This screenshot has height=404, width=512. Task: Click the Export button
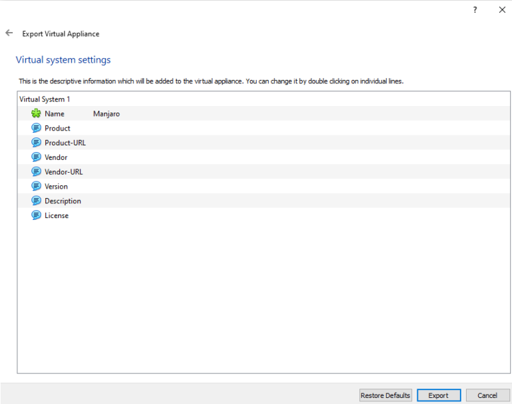coord(438,395)
